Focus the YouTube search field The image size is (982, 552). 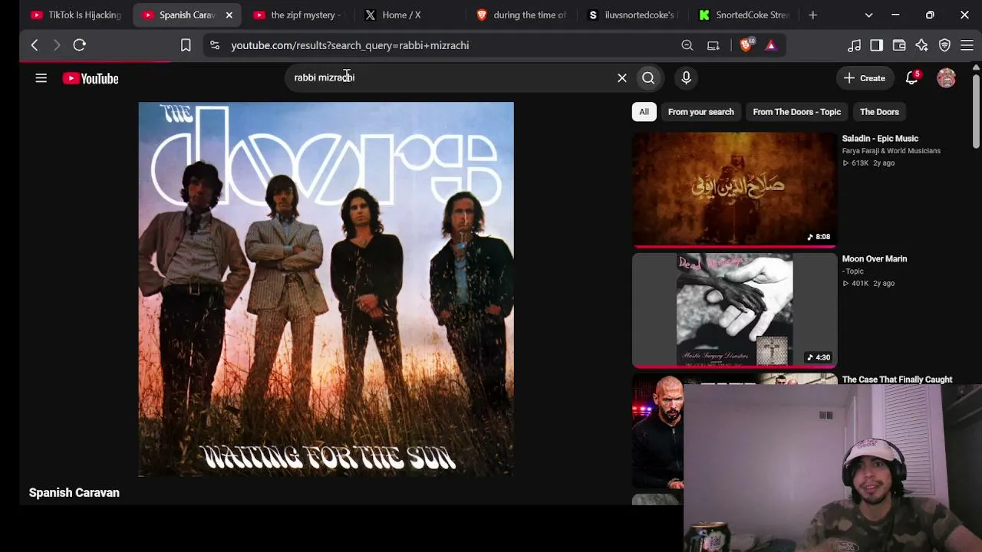click(x=453, y=77)
